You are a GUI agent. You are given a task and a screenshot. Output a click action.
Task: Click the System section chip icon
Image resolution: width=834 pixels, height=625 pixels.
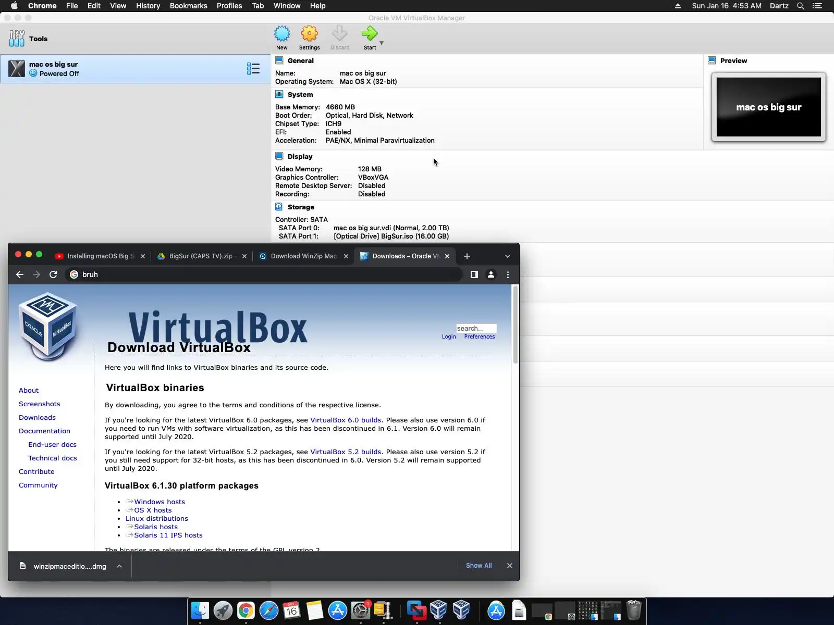coord(279,94)
